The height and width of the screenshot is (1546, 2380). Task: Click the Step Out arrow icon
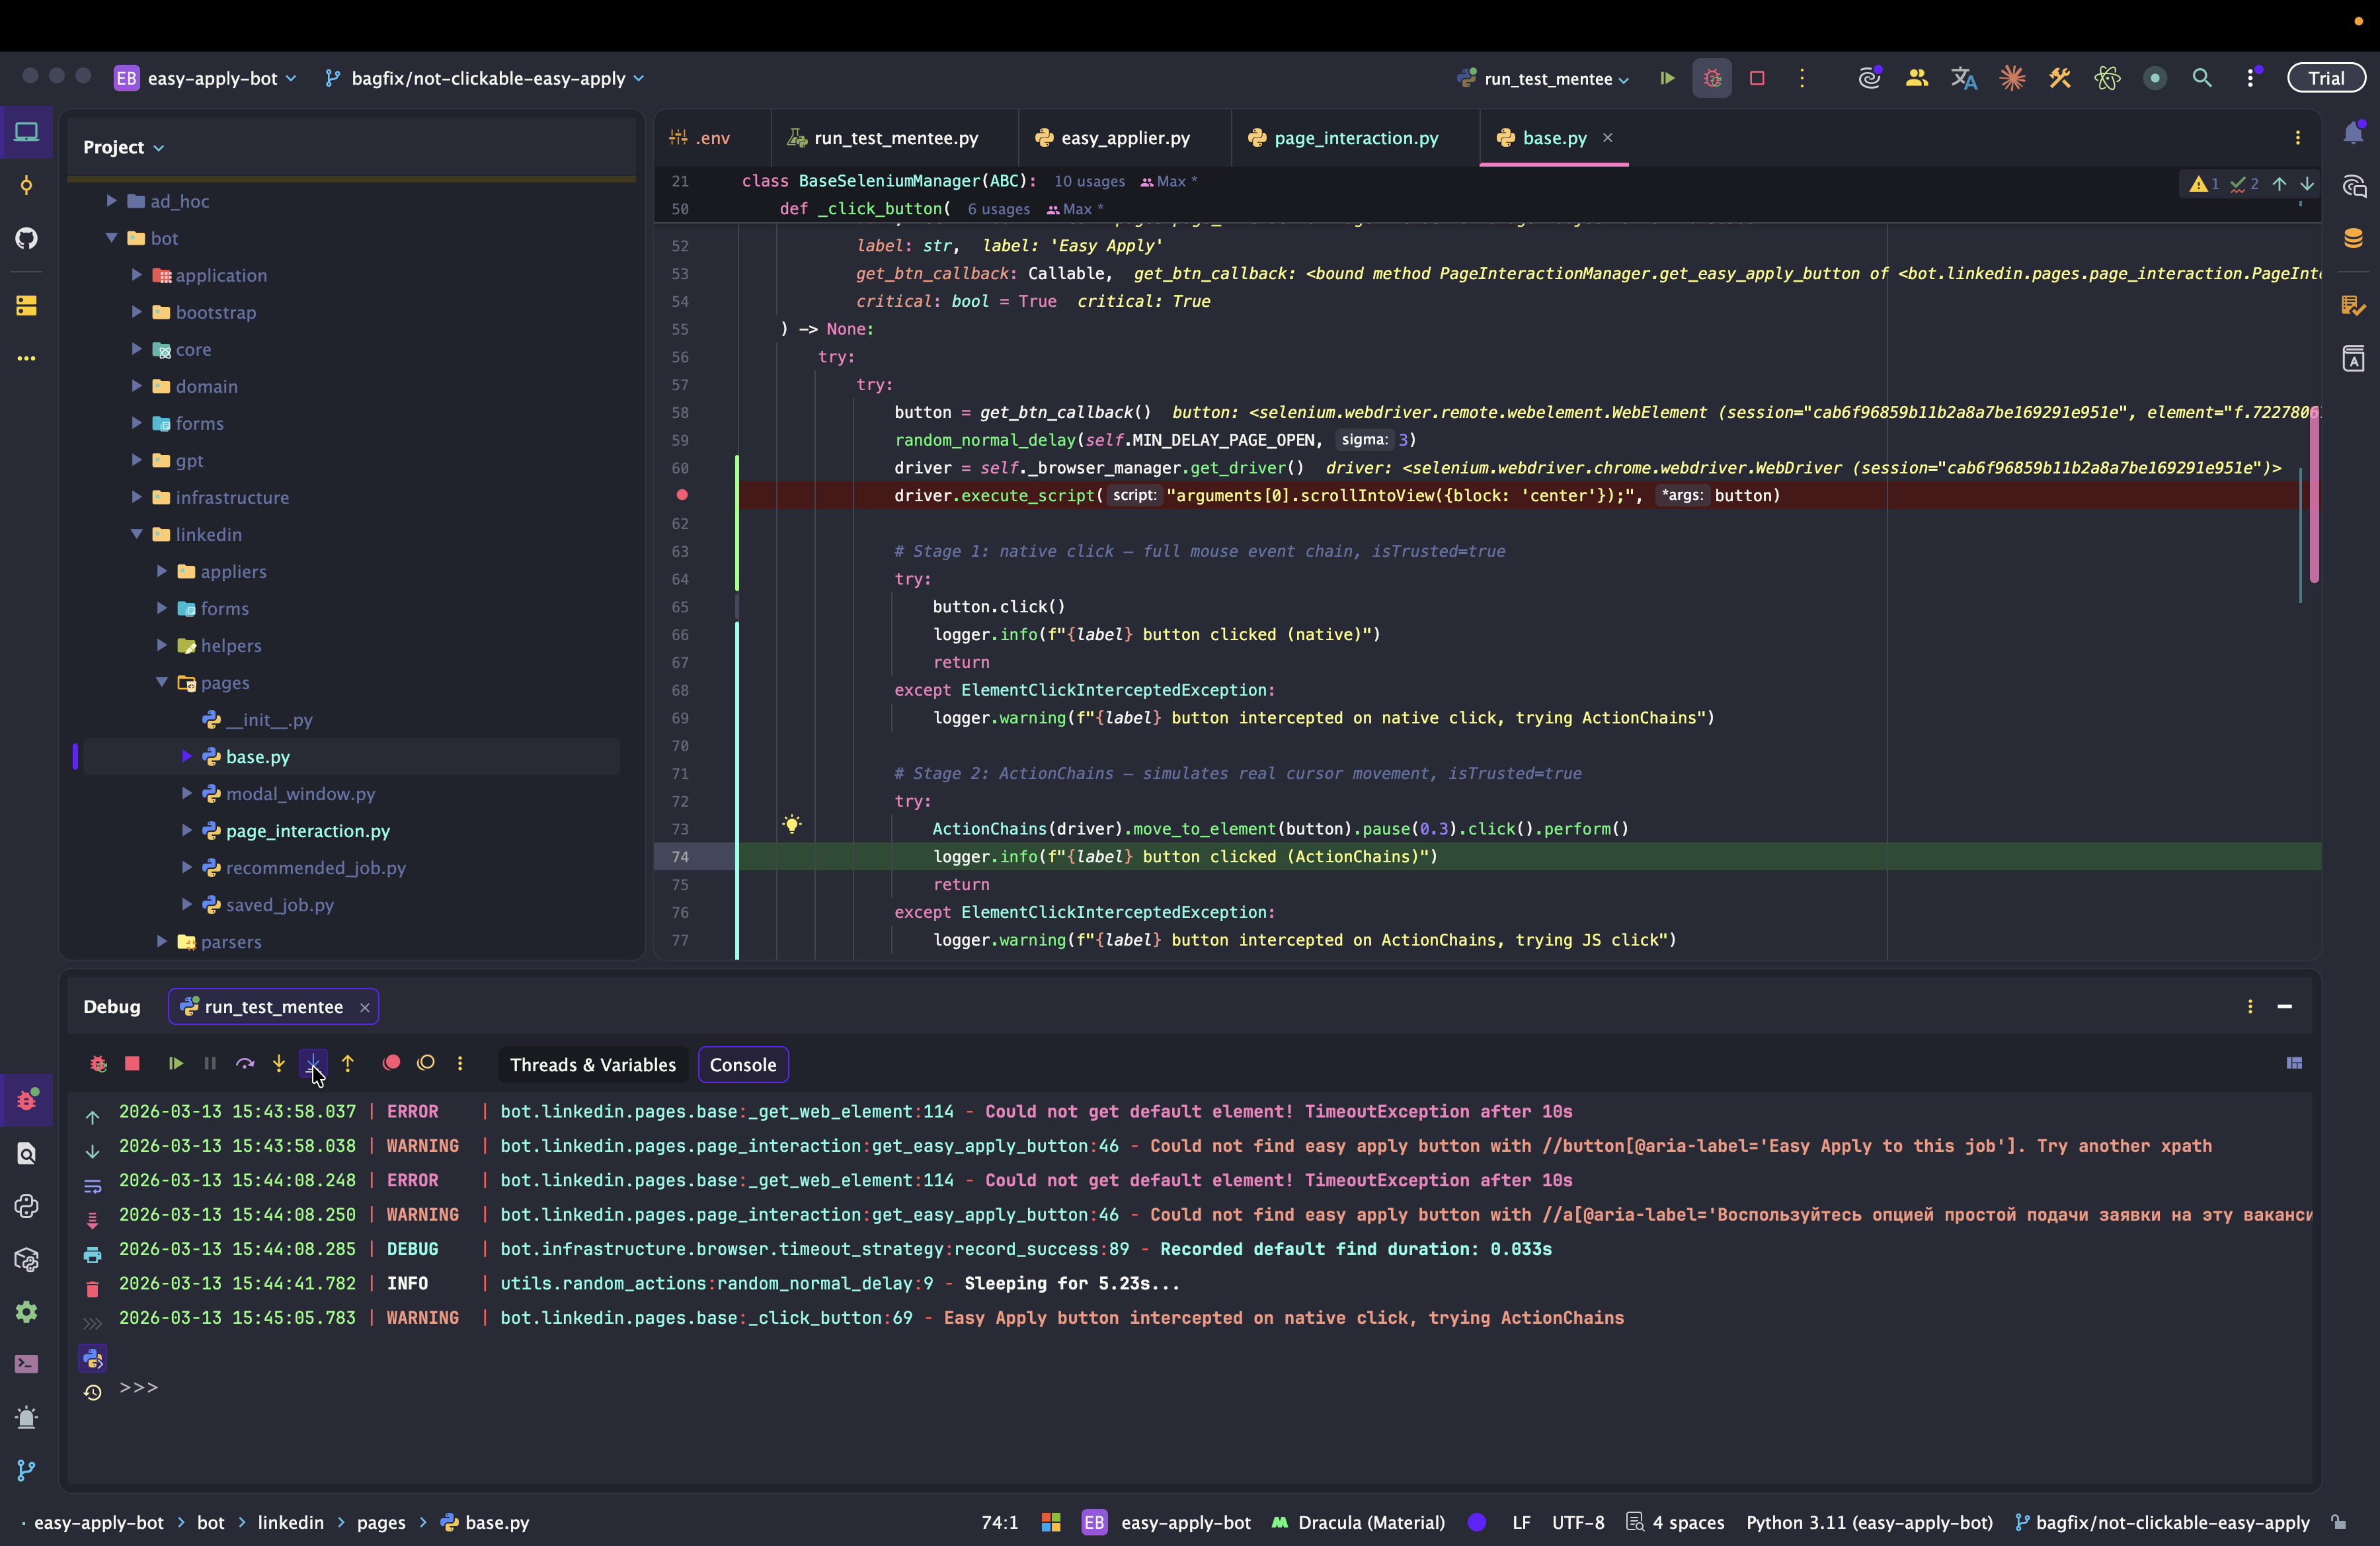pos(348,1063)
